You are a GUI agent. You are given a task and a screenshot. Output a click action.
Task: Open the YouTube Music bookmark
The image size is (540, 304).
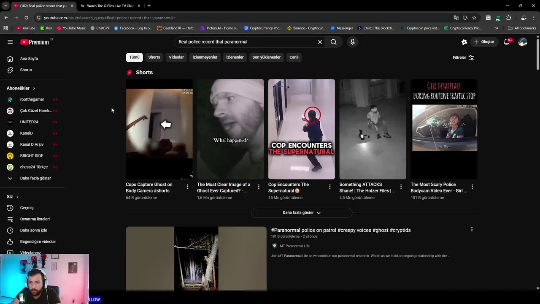click(x=71, y=28)
